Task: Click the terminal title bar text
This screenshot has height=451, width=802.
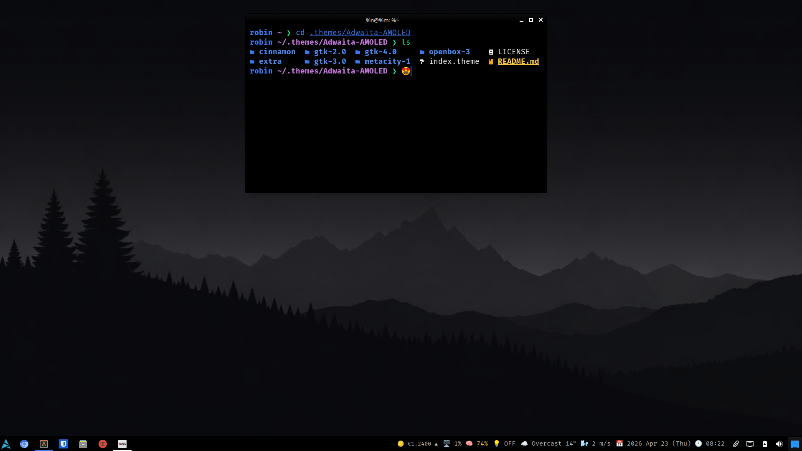Action: pyautogui.click(x=382, y=20)
